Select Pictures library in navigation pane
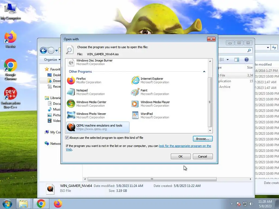The height and width of the screenshot is (209, 279). [x=54, y=115]
